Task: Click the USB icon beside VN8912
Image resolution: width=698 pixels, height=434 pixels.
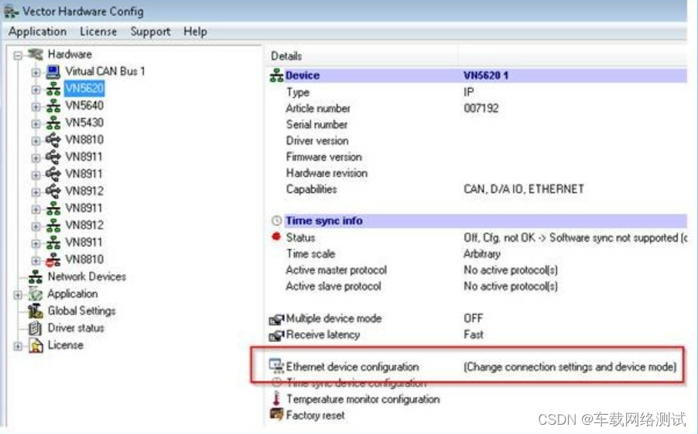Action: point(53,191)
